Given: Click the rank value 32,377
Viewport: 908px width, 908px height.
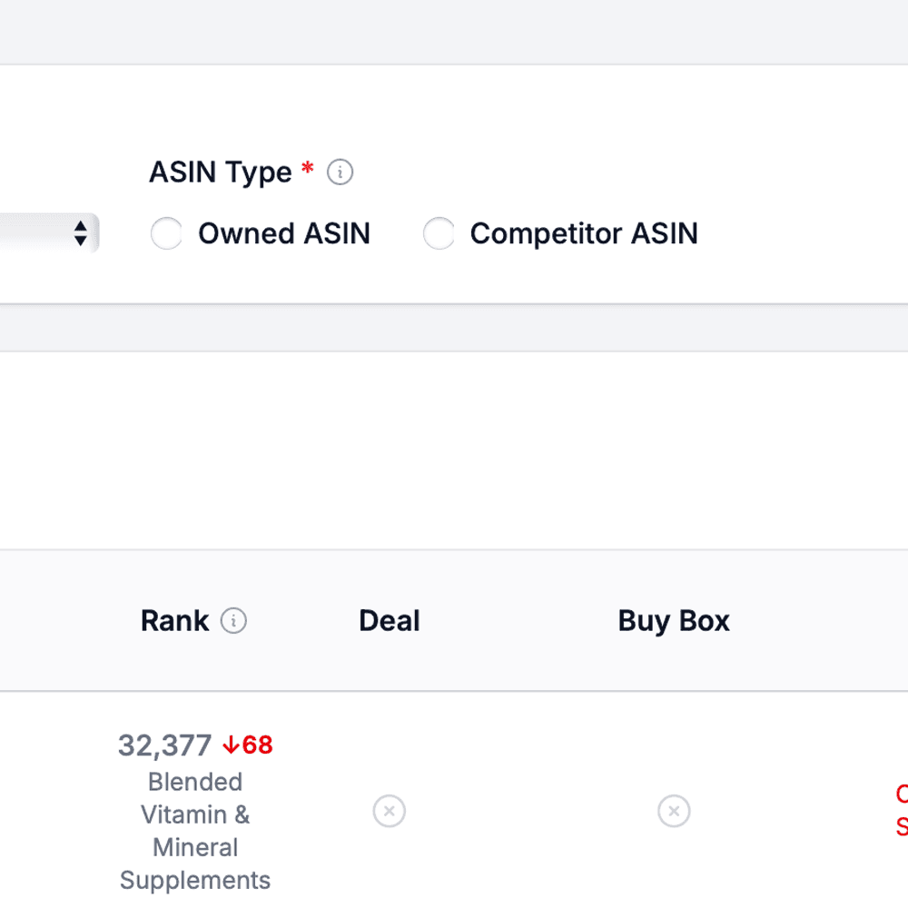Looking at the screenshot, I should pyautogui.click(x=164, y=745).
